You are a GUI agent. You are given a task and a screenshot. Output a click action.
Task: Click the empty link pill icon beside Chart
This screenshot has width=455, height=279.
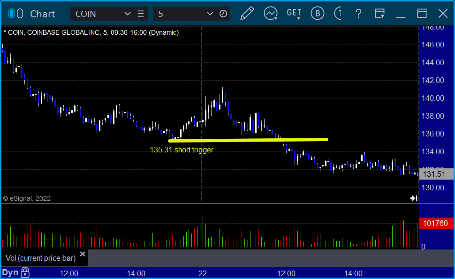point(20,14)
